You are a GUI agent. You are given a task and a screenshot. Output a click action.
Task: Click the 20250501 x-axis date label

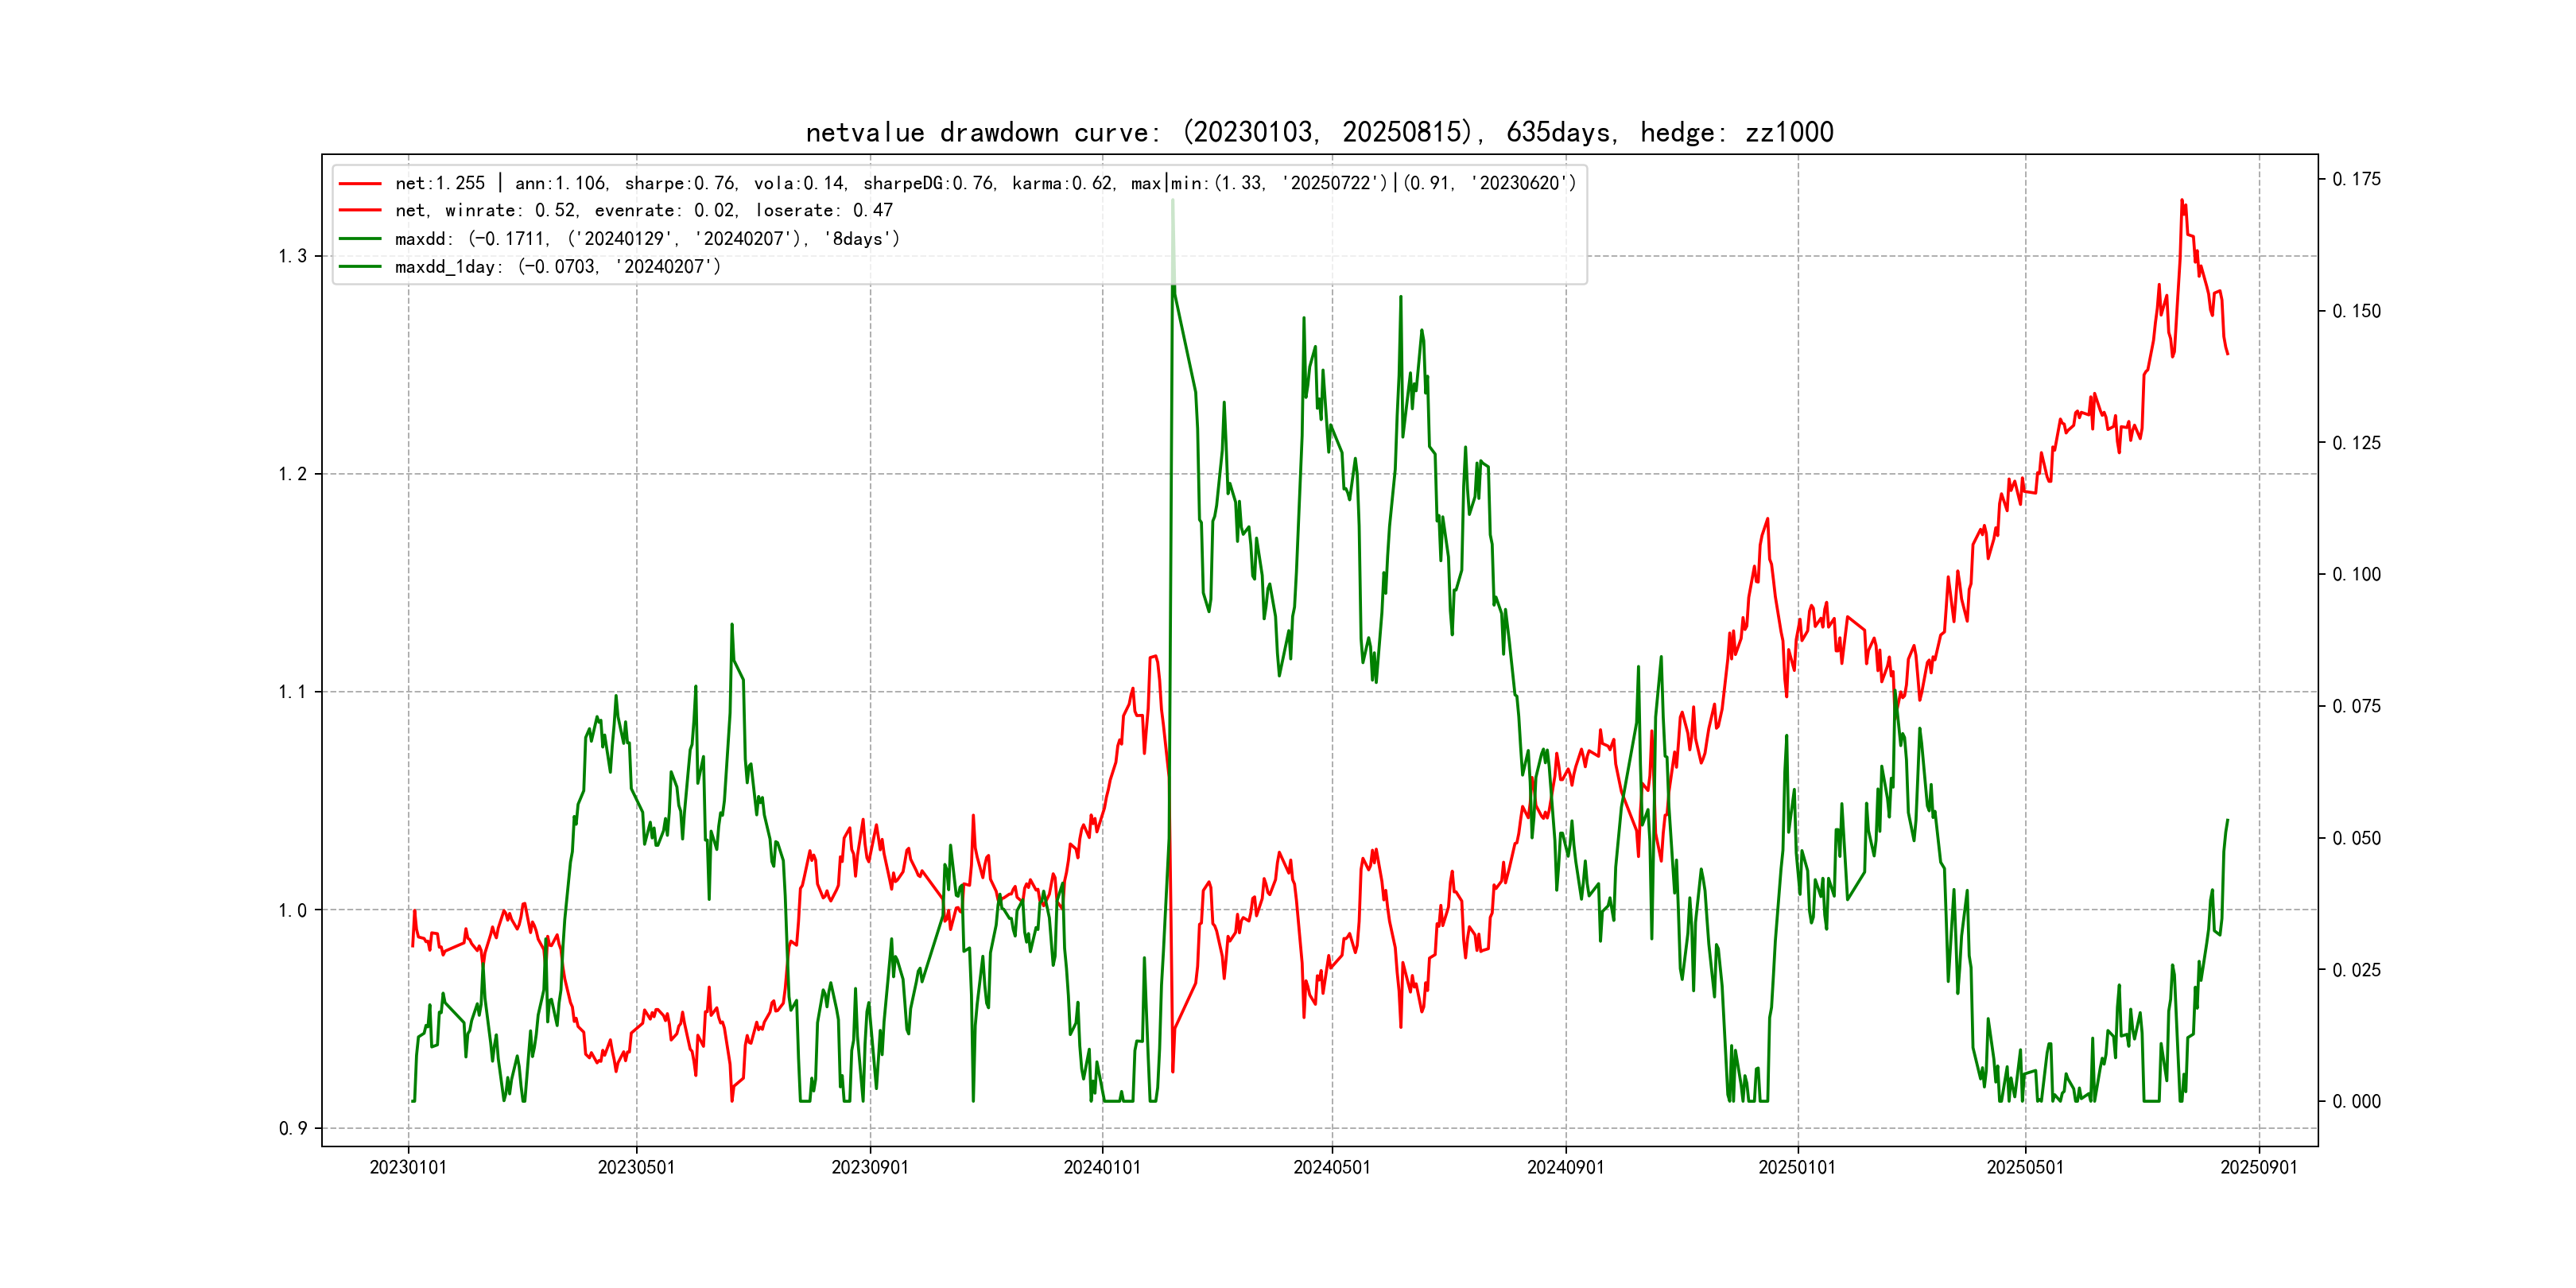[2025, 1168]
